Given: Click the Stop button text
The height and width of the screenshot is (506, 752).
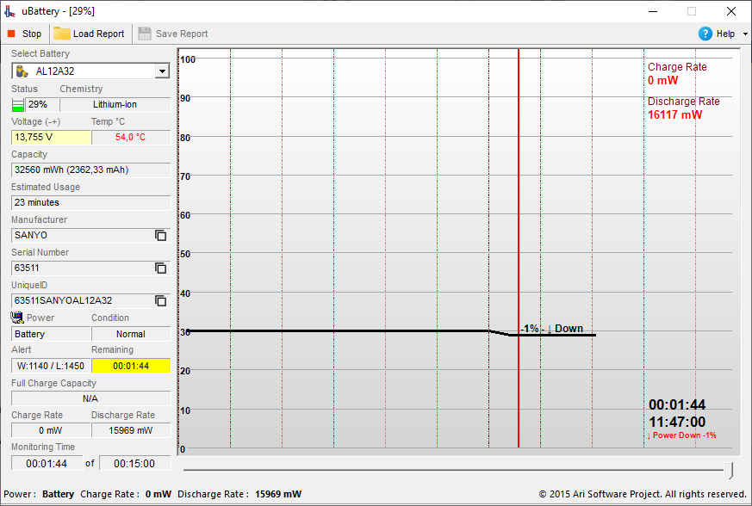Looking at the screenshot, I should point(32,34).
